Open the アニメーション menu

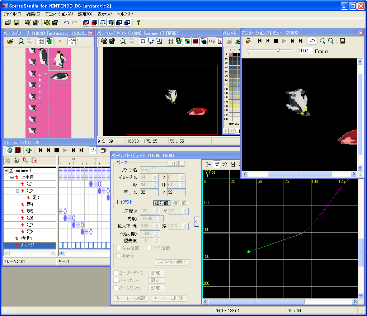[x=59, y=14]
